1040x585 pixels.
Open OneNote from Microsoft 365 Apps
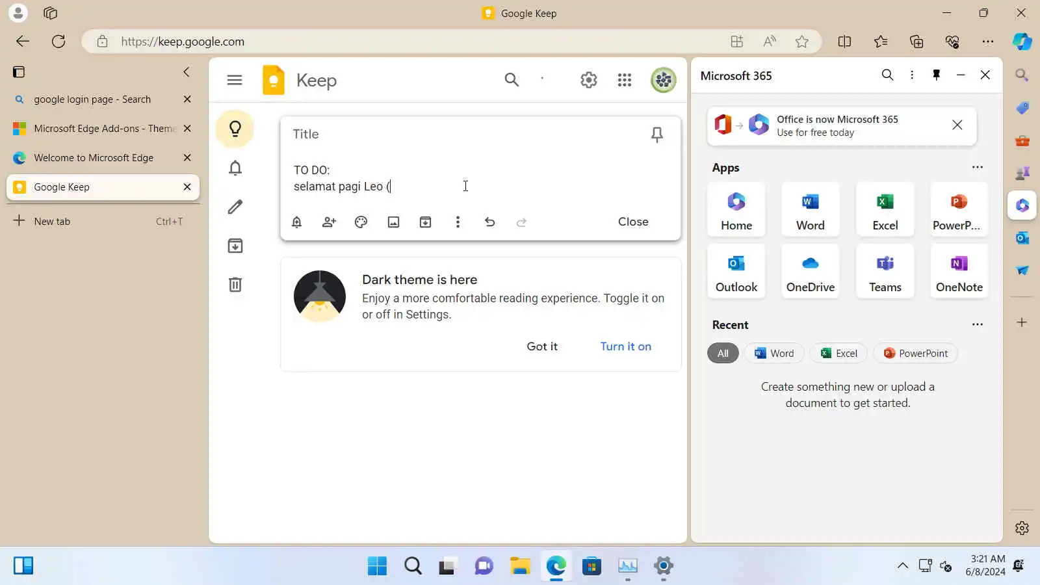pos(959,272)
